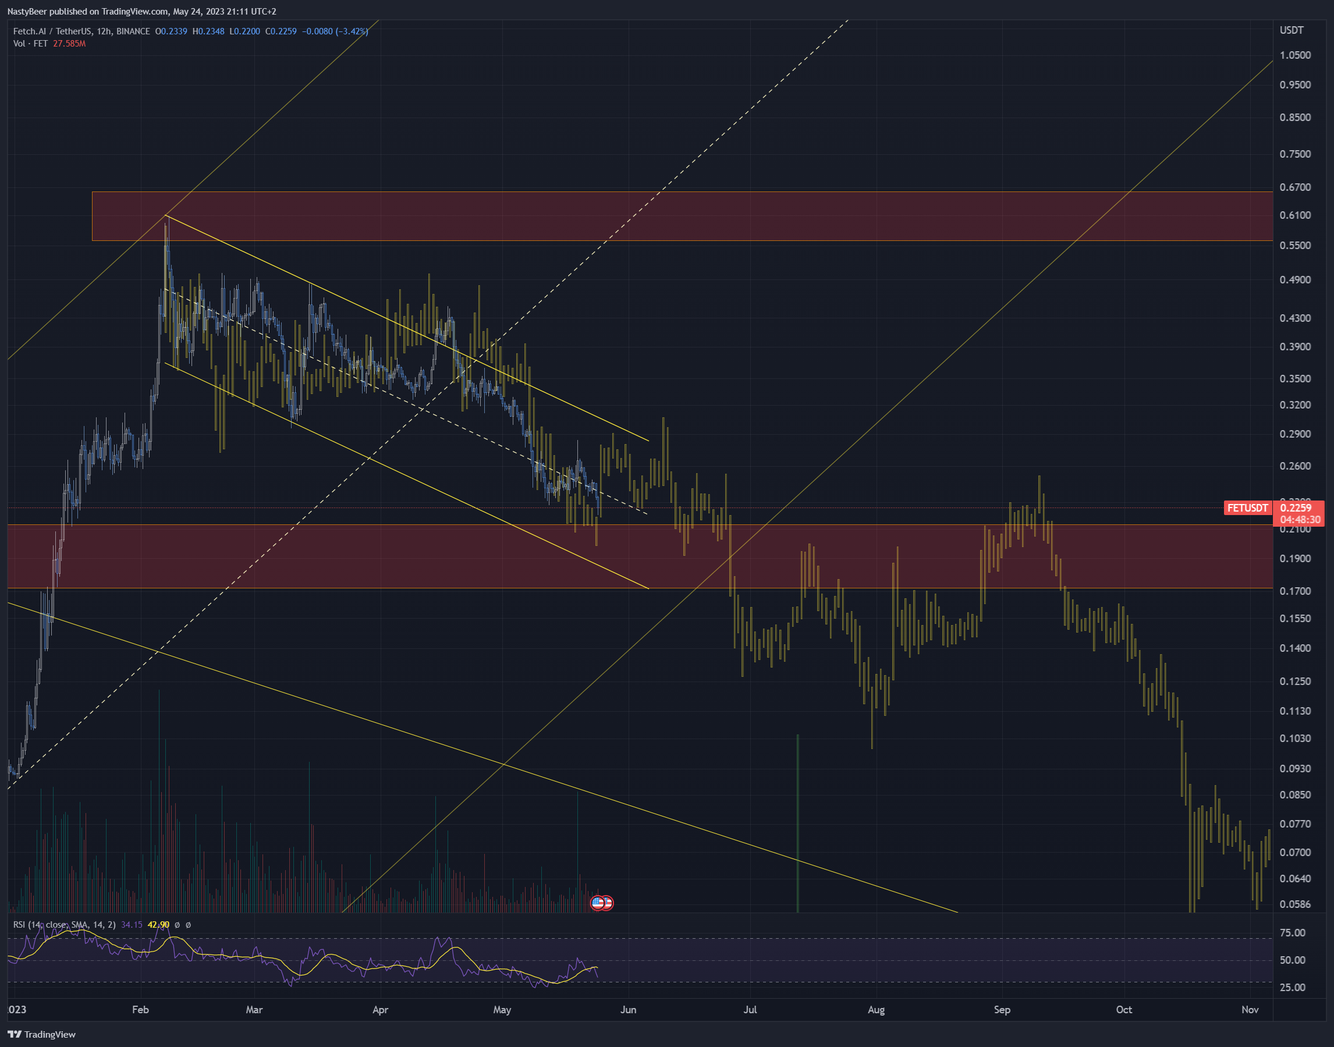
Task: Click the 0.6700 price axis label
Action: pos(1296,187)
